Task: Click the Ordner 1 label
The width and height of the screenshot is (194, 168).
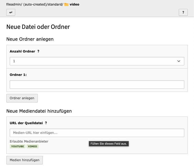Action: coord(18,75)
